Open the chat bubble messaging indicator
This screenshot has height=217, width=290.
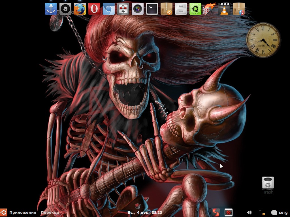click(x=274, y=212)
